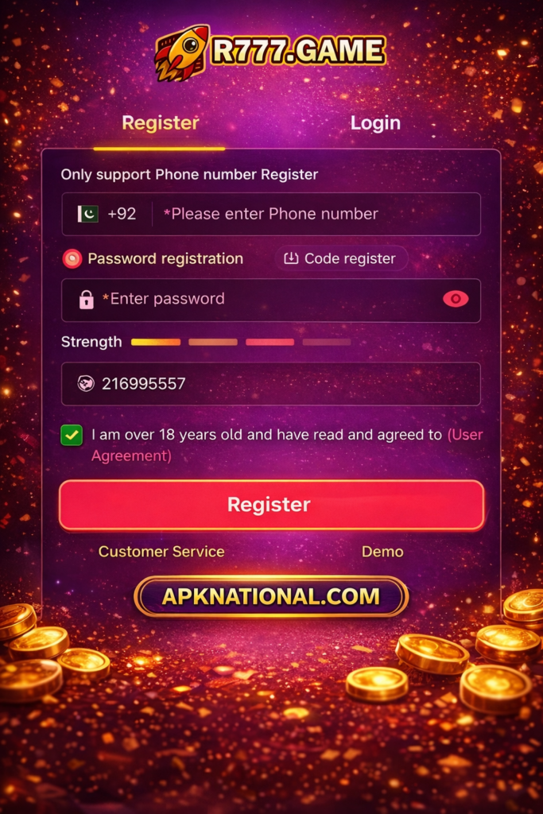
Task: Click the R777.GAME rocket logo icon
Action: (x=181, y=53)
